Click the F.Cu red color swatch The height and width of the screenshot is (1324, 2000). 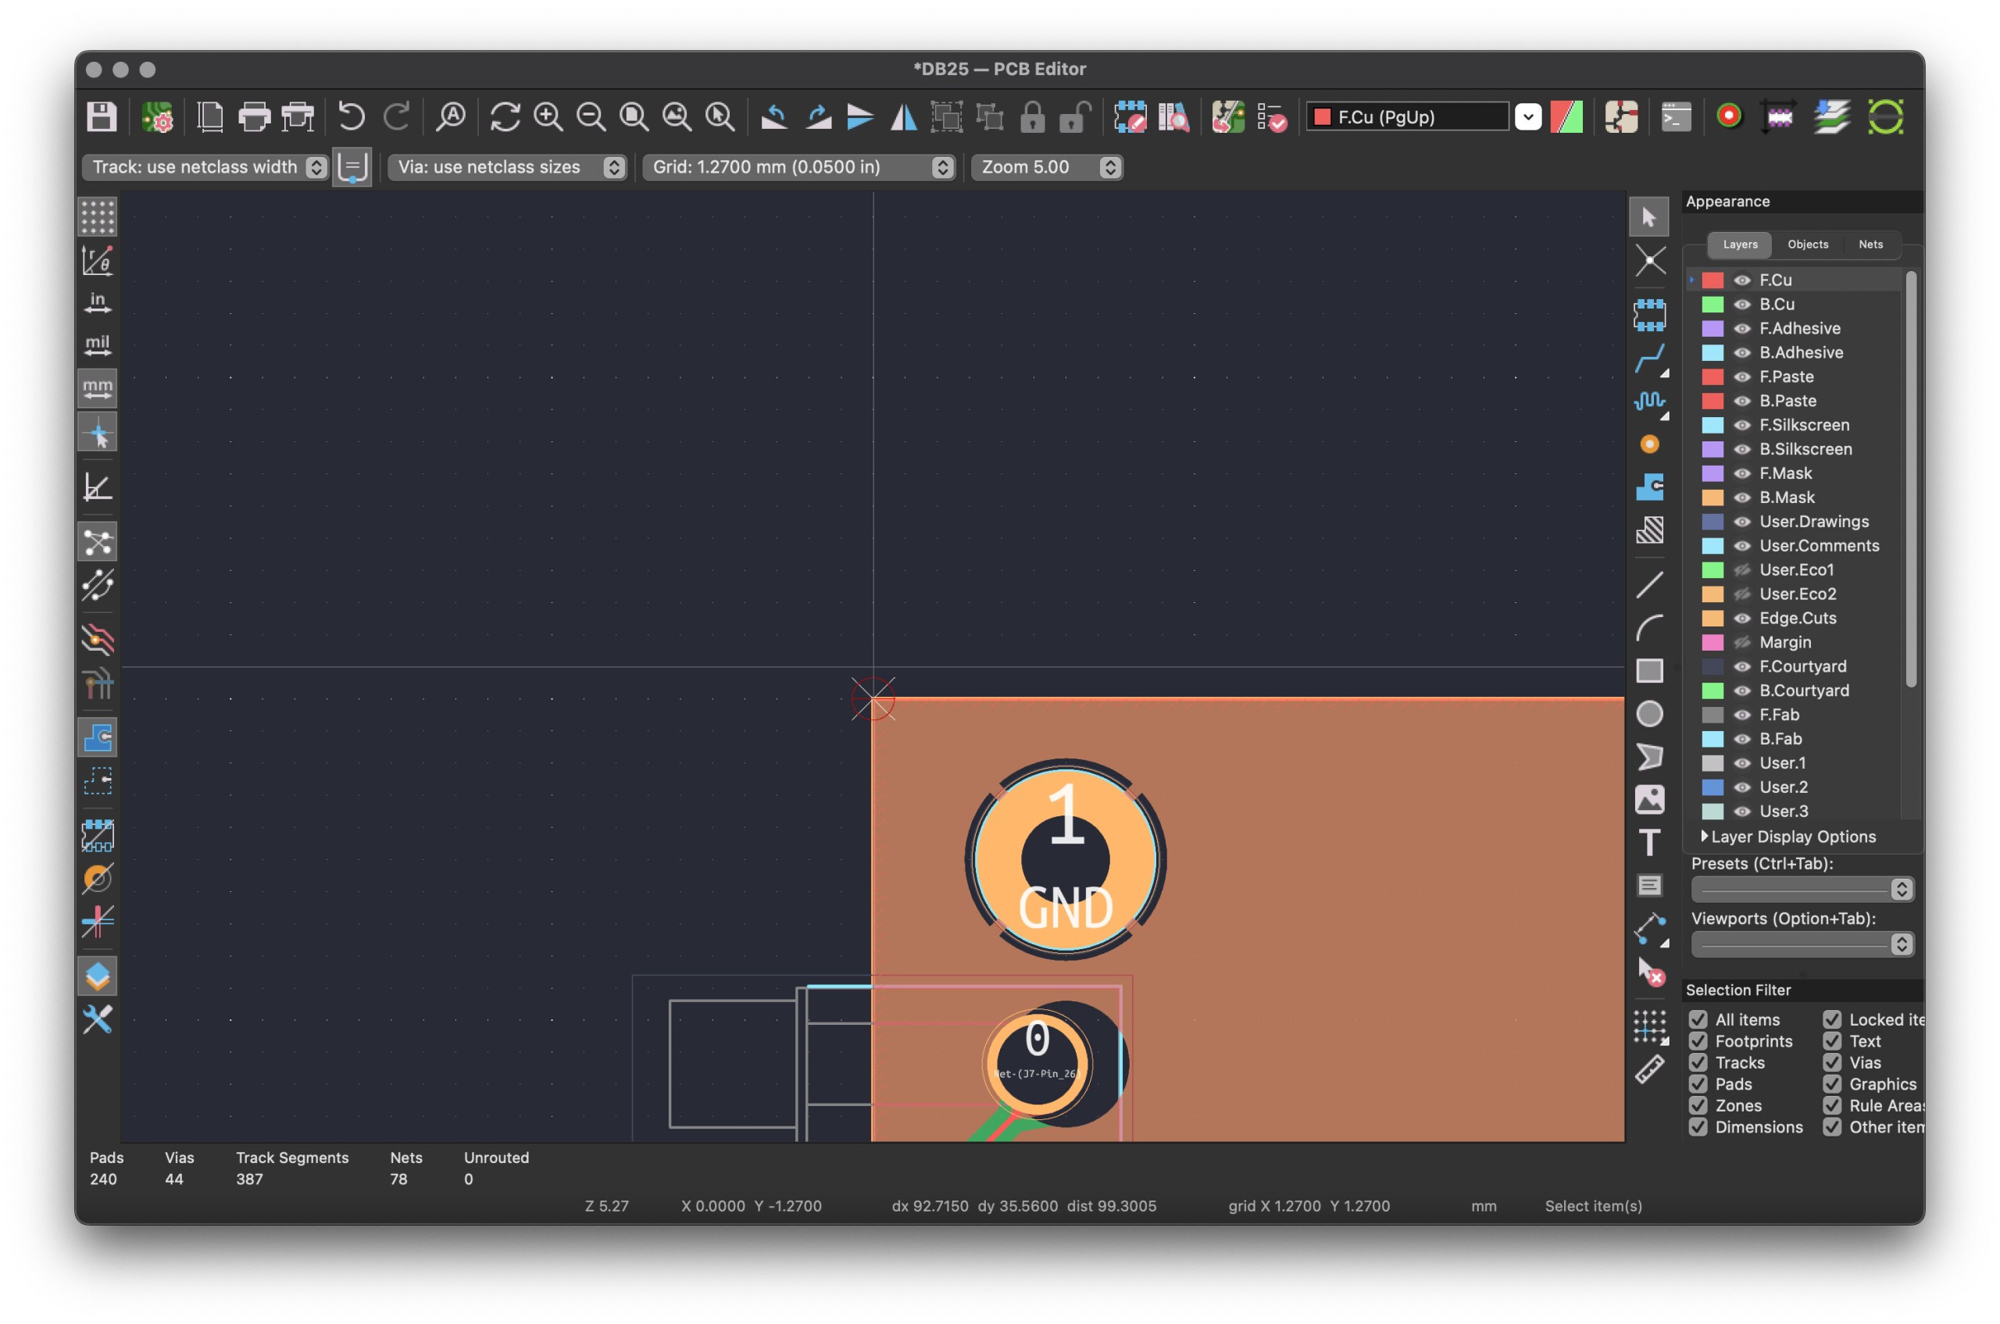click(x=1712, y=280)
